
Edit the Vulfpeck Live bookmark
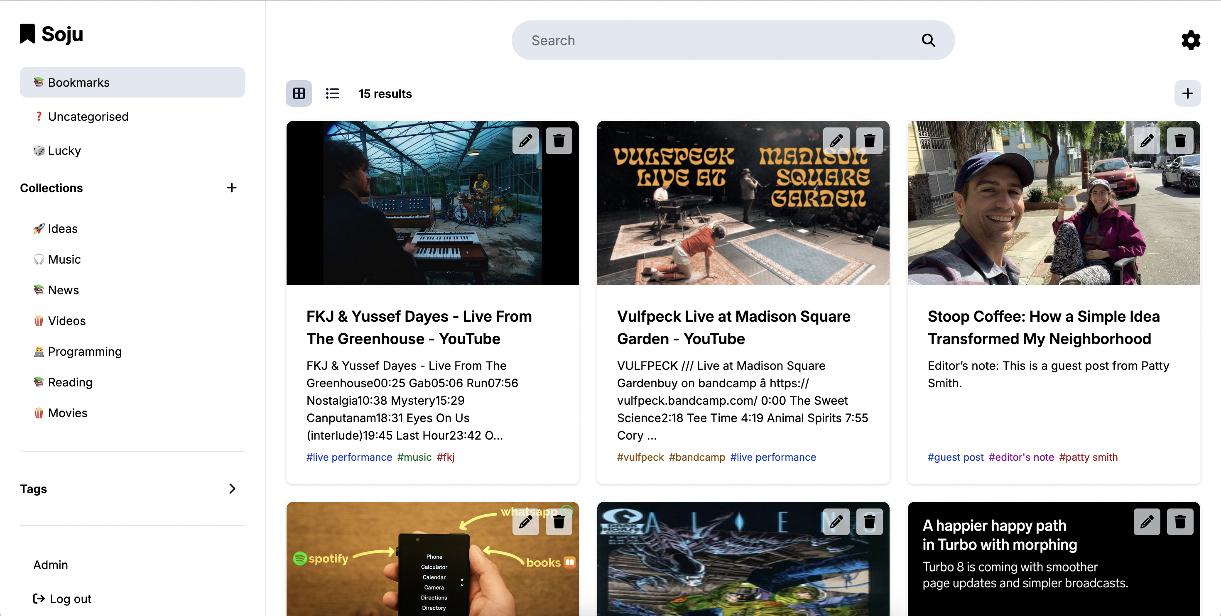point(836,141)
